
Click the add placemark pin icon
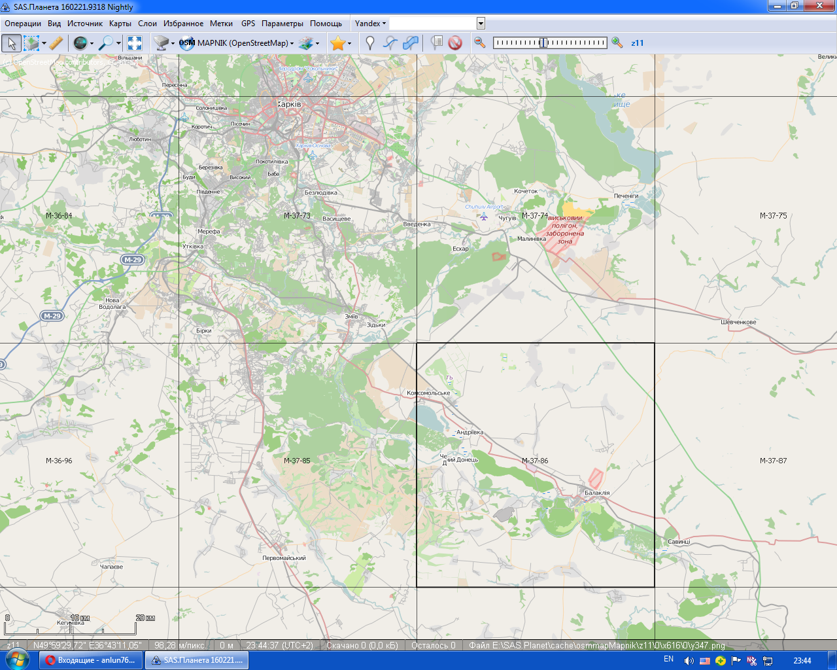(x=369, y=43)
